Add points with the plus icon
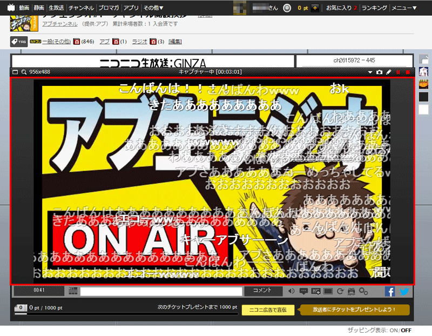Viewport: 432px width, 336px height. (315, 8)
